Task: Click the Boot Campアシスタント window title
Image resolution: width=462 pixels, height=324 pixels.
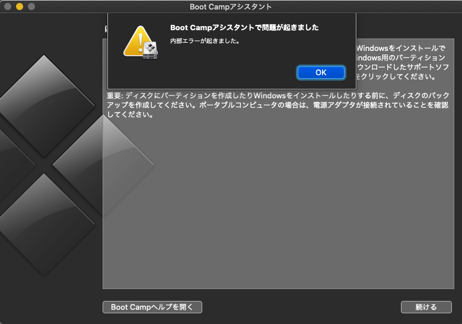Action: point(231,7)
